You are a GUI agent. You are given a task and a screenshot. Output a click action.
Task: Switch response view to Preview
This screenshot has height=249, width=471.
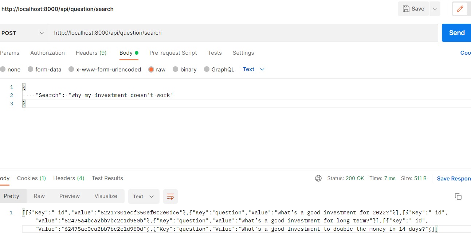(69, 196)
